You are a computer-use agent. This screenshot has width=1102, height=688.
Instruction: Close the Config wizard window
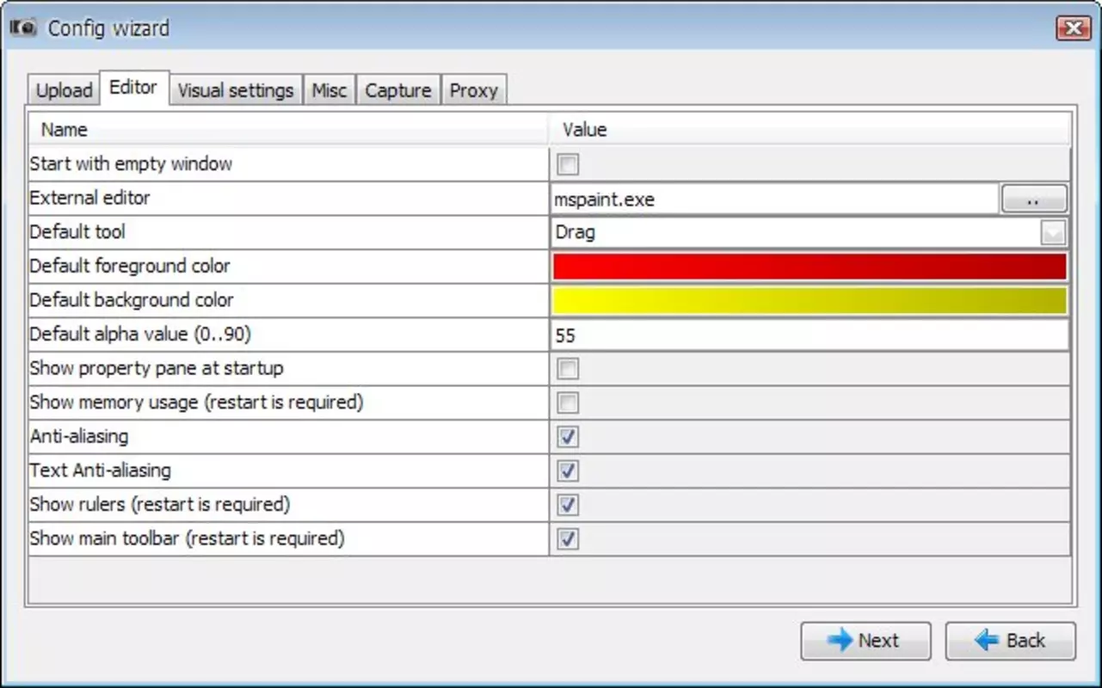point(1073,28)
